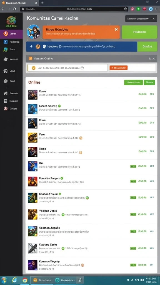
Task: Click the taskbar clock in system tray
Action: point(151,280)
